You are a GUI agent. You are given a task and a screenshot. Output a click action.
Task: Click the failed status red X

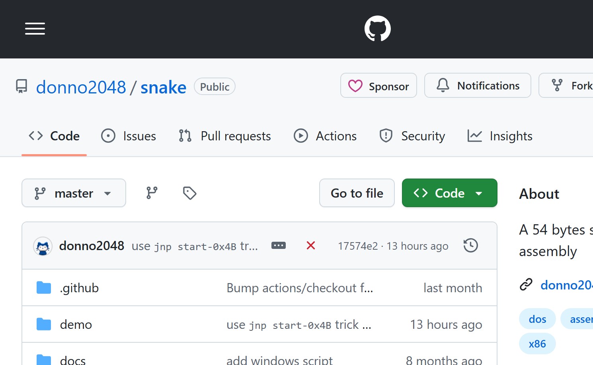point(311,246)
